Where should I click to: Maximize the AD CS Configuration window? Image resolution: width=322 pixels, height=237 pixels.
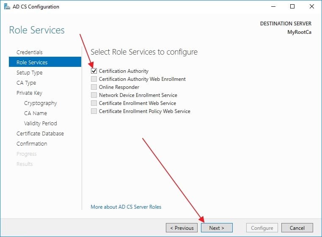(292, 7)
